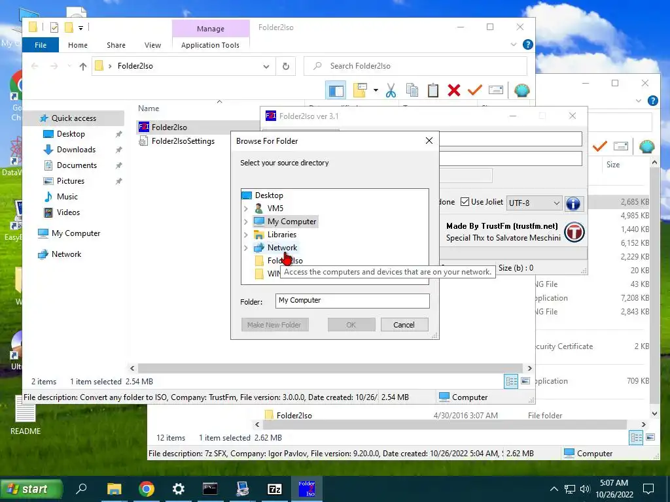Open the 7z icon on the taskbar
The image size is (670, 502).
point(274,489)
